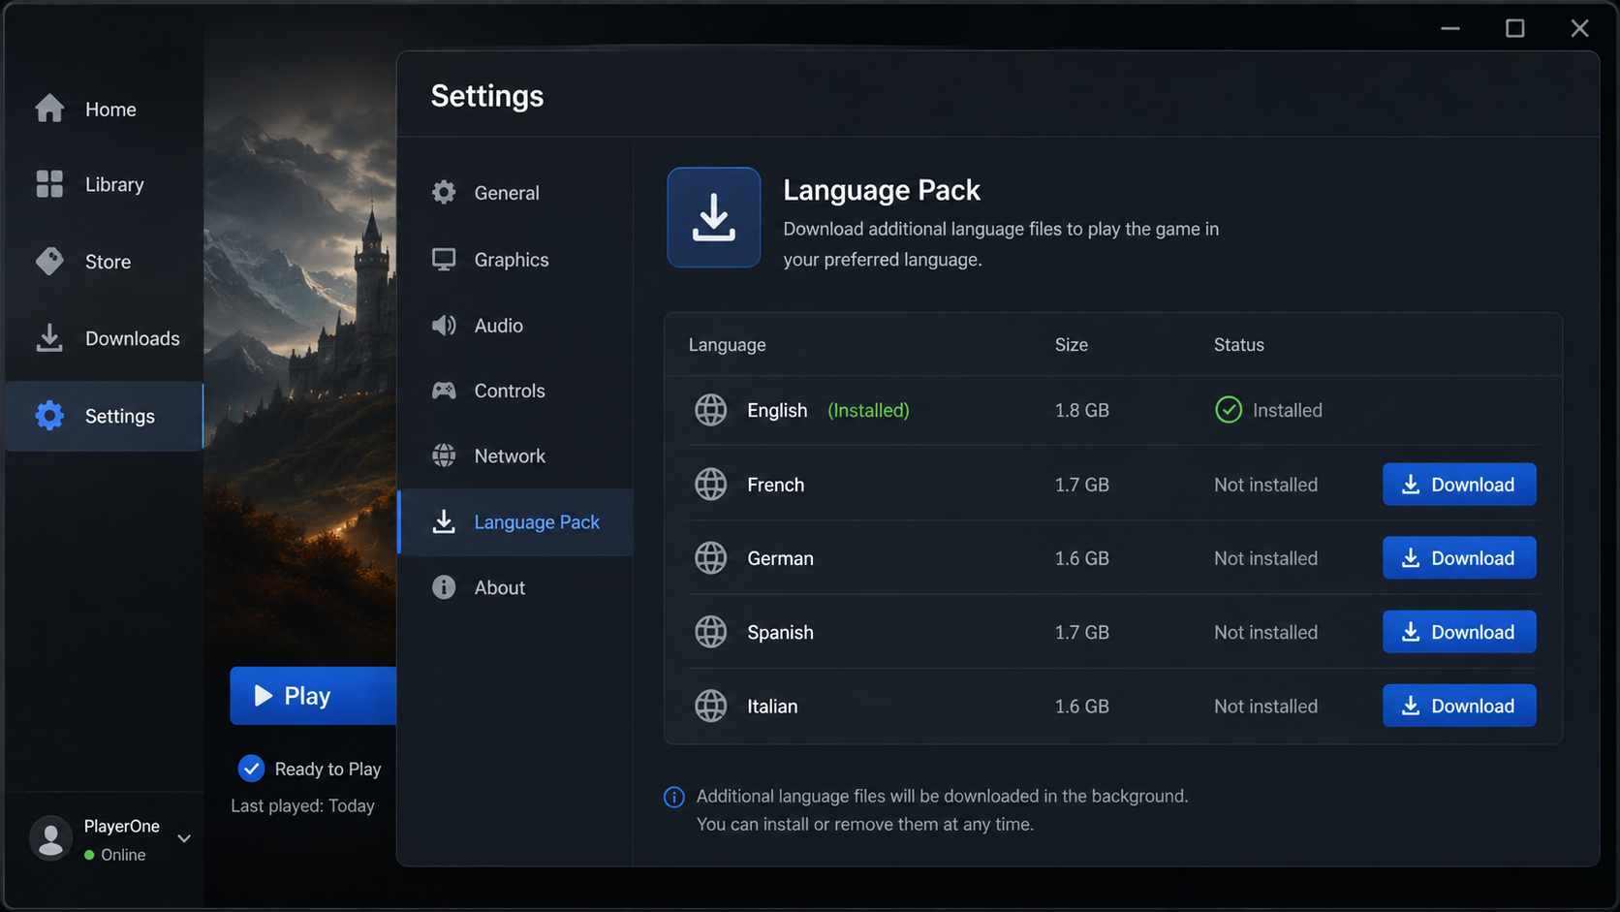The height and width of the screenshot is (912, 1620).
Task: Open Library grid icon in sidebar
Action: click(49, 184)
